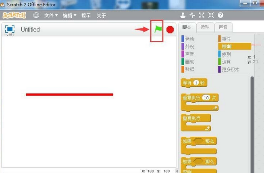Click the block help question icon
The height and width of the screenshot is (173, 264).
220,15
